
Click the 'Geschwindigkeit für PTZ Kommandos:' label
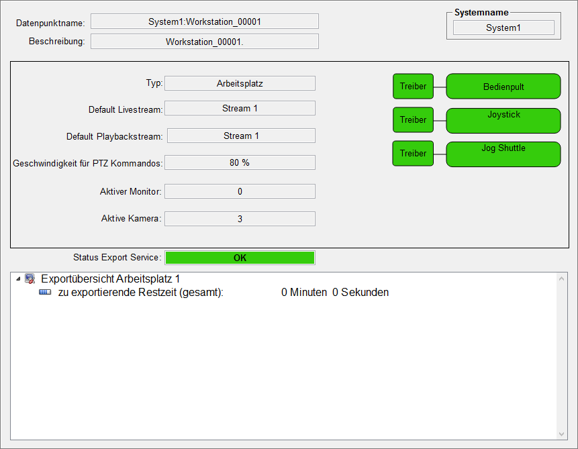click(x=88, y=163)
